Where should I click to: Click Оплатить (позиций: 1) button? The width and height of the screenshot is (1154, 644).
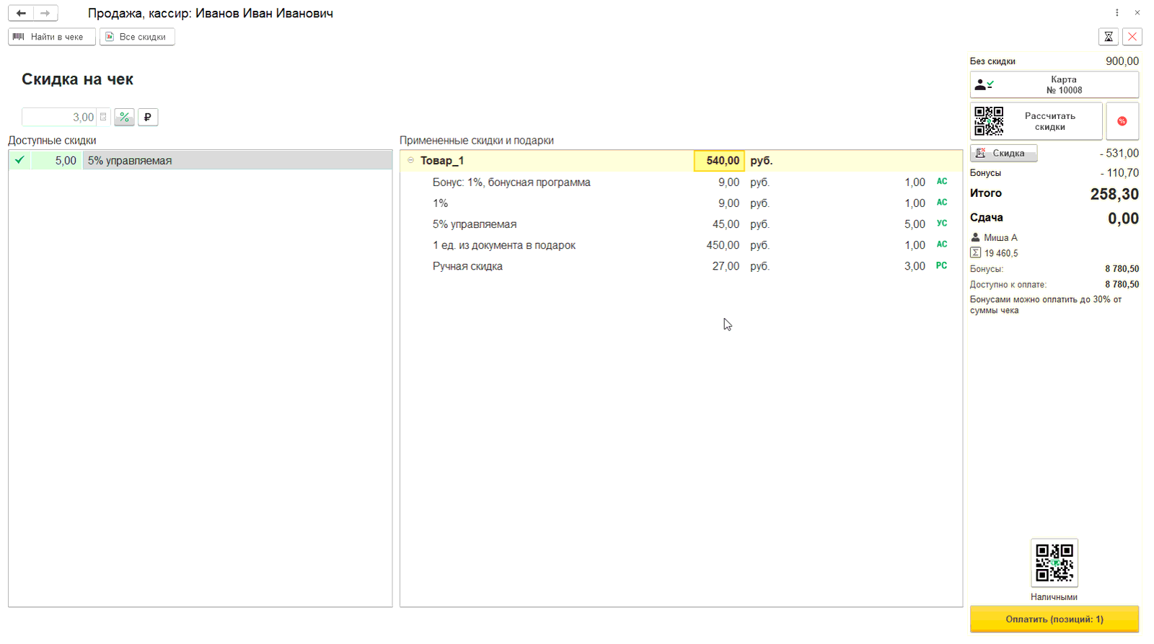pyautogui.click(x=1054, y=619)
